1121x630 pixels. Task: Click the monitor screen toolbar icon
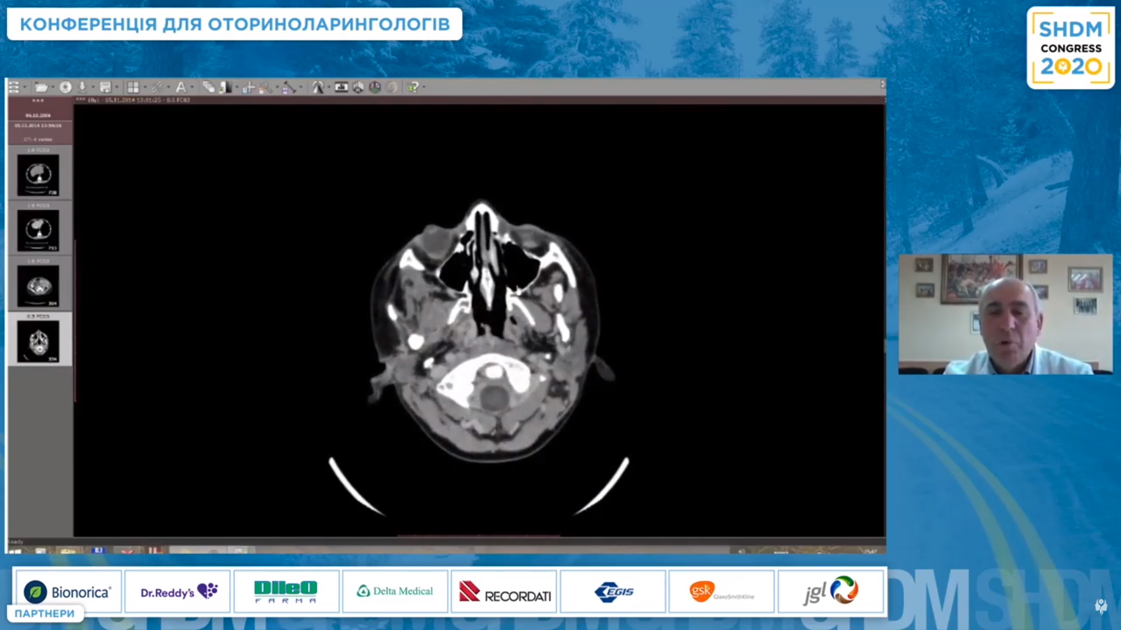click(342, 87)
